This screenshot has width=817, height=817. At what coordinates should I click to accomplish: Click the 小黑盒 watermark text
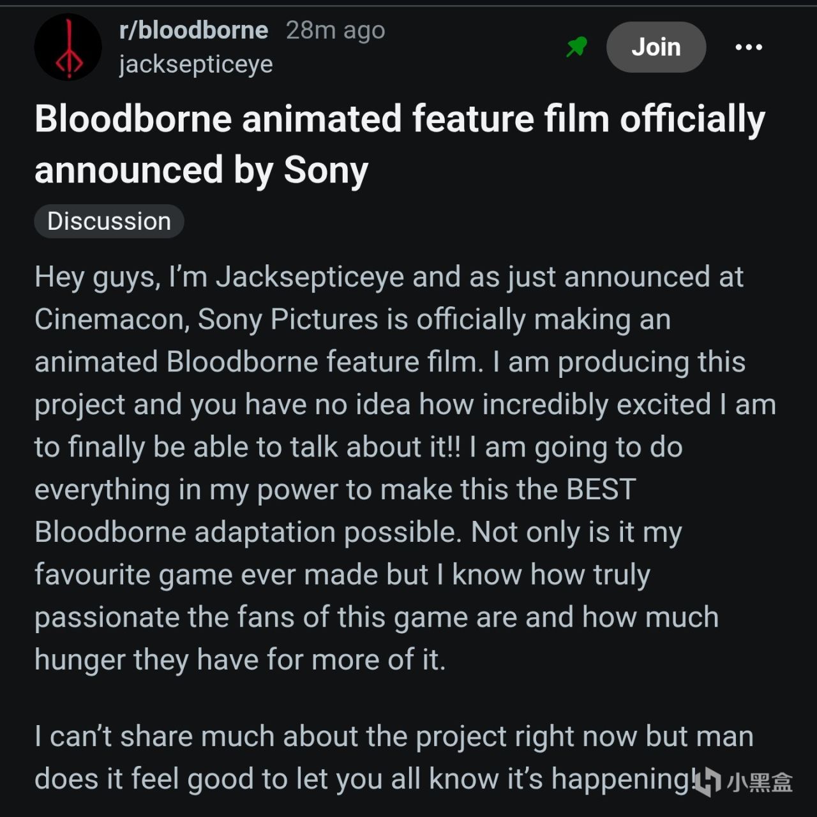click(760, 783)
